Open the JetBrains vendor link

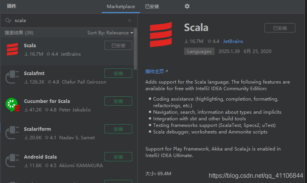[x=233, y=41]
